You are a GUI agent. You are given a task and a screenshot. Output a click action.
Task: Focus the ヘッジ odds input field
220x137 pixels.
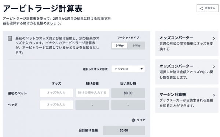pyautogui.click(x=56, y=105)
